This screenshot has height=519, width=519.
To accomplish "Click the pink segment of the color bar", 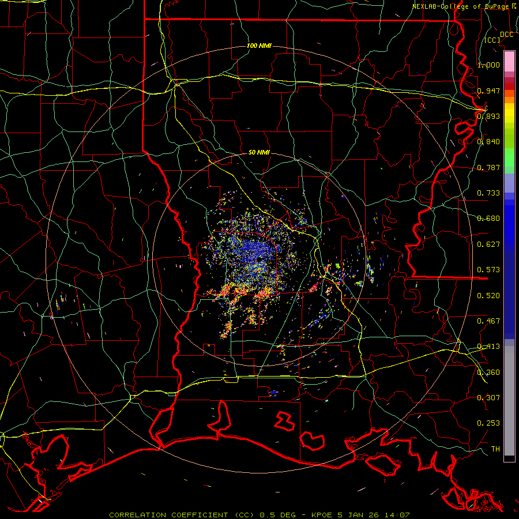I will coord(509,61).
